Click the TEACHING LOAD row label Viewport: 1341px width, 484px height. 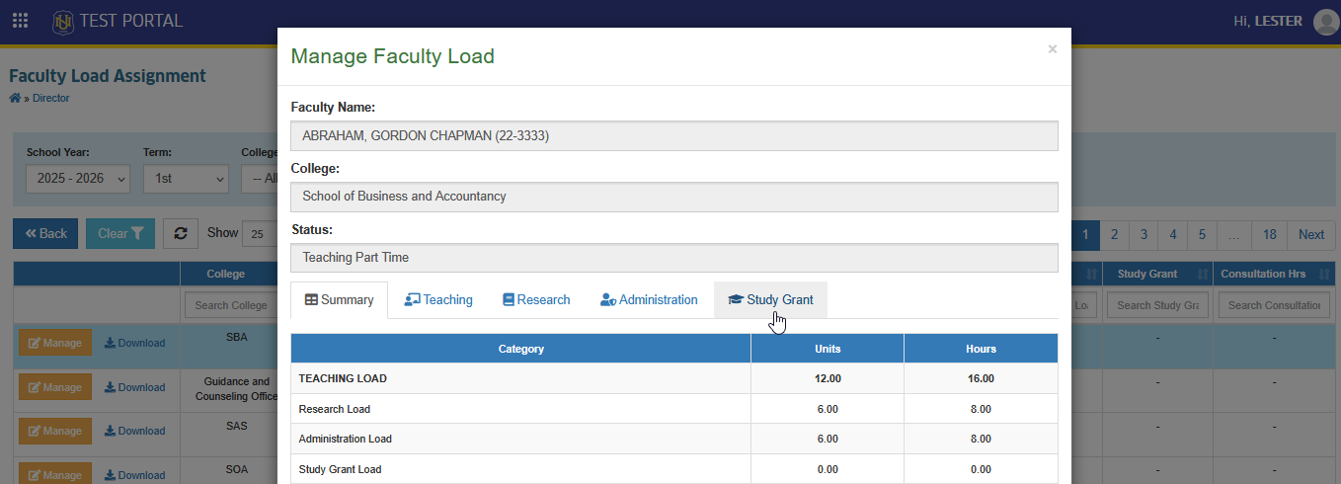[343, 378]
